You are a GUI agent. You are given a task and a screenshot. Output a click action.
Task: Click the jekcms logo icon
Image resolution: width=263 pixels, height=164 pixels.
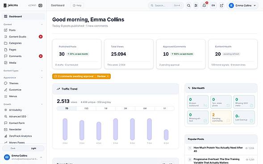[x=5, y=5]
